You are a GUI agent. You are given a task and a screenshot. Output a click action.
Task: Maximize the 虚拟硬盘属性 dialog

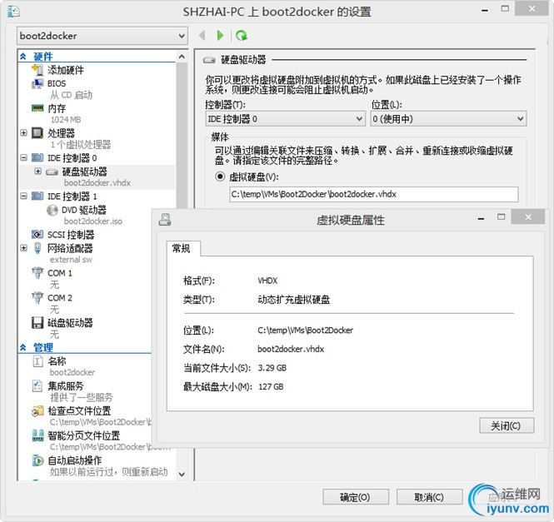[502, 216]
